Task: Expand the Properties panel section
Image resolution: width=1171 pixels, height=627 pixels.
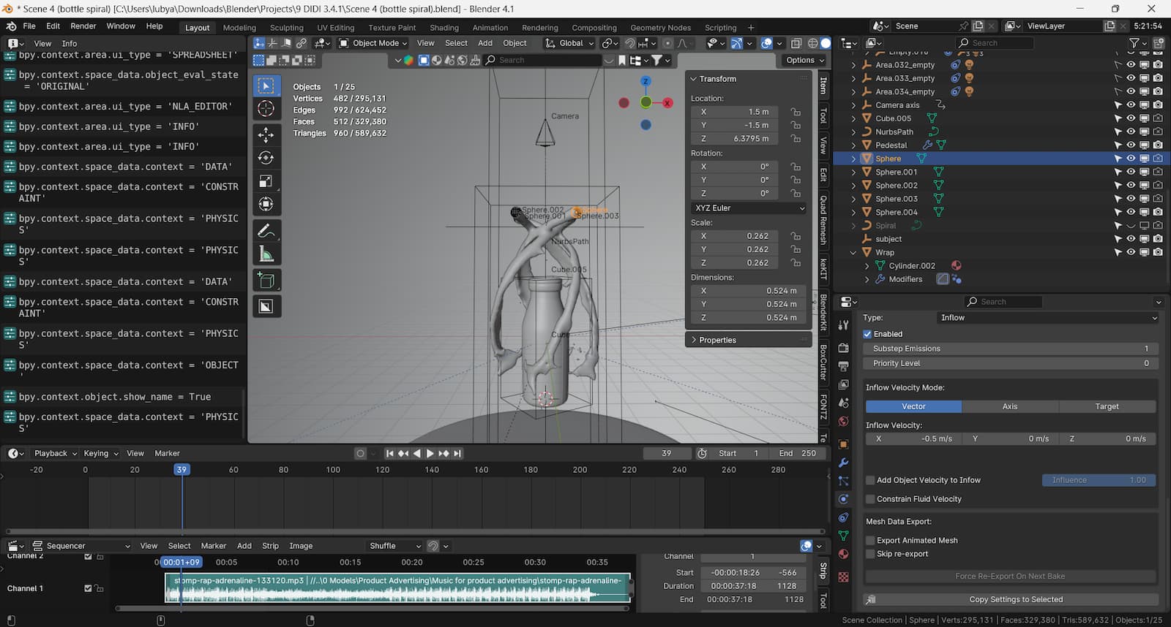Action: tap(717, 340)
